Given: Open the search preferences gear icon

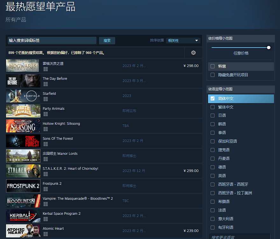Looking at the screenshot, I should (193, 53).
